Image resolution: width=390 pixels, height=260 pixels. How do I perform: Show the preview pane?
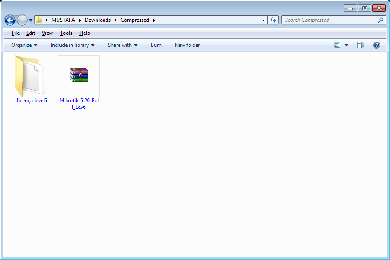tap(361, 45)
